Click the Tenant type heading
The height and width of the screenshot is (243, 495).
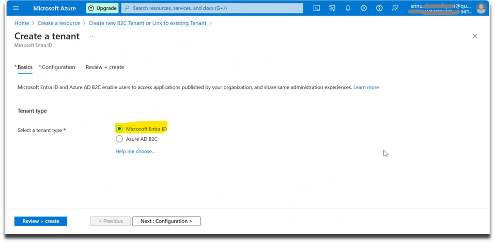tap(32, 111)
